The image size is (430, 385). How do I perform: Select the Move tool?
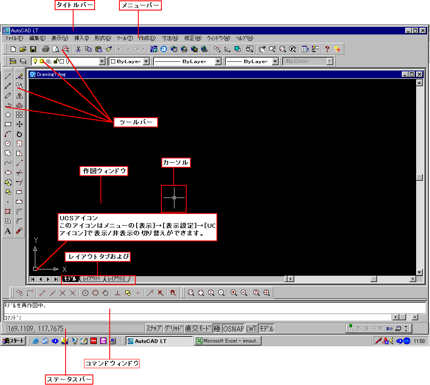point(19,124)
